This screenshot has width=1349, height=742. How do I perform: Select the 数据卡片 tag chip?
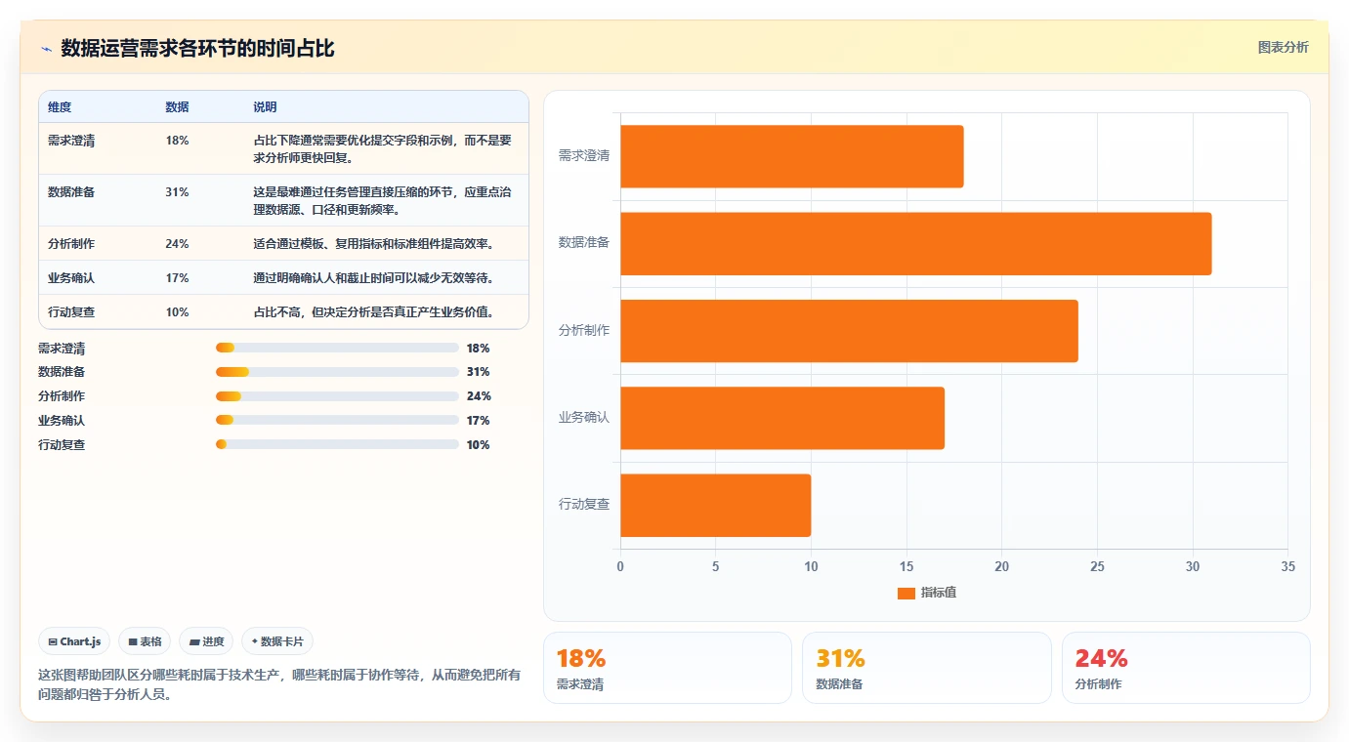coord(277,641)
